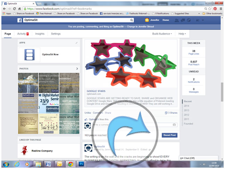The height and width of the screenshot is (169, 225).
Task: Click the Boost Post button
Action: [x=169, y=135]
